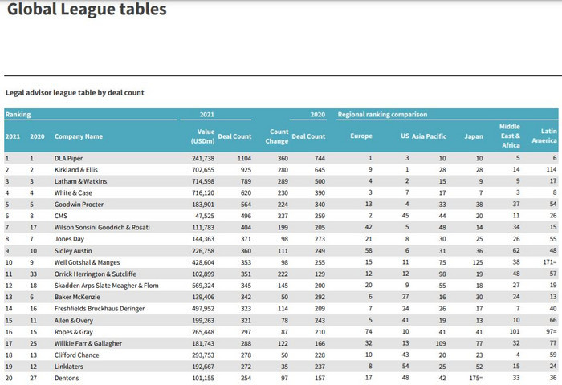Screen dimensions: 562x385
Task: Select 'Freshfields Bruckhaus Deringer' cell
Action: click(100, 308)
